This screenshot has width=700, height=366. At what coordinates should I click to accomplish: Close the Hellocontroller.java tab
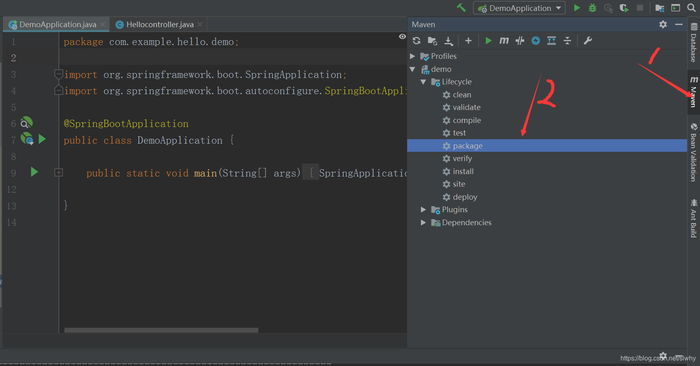(200, 24)
